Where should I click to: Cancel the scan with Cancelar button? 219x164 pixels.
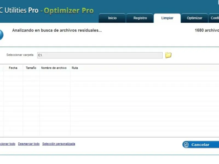click(x=201, y=145)
